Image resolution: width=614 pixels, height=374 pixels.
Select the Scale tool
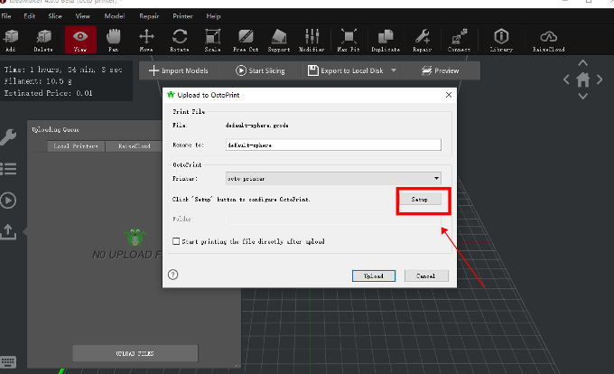click(x=212, y=41)
